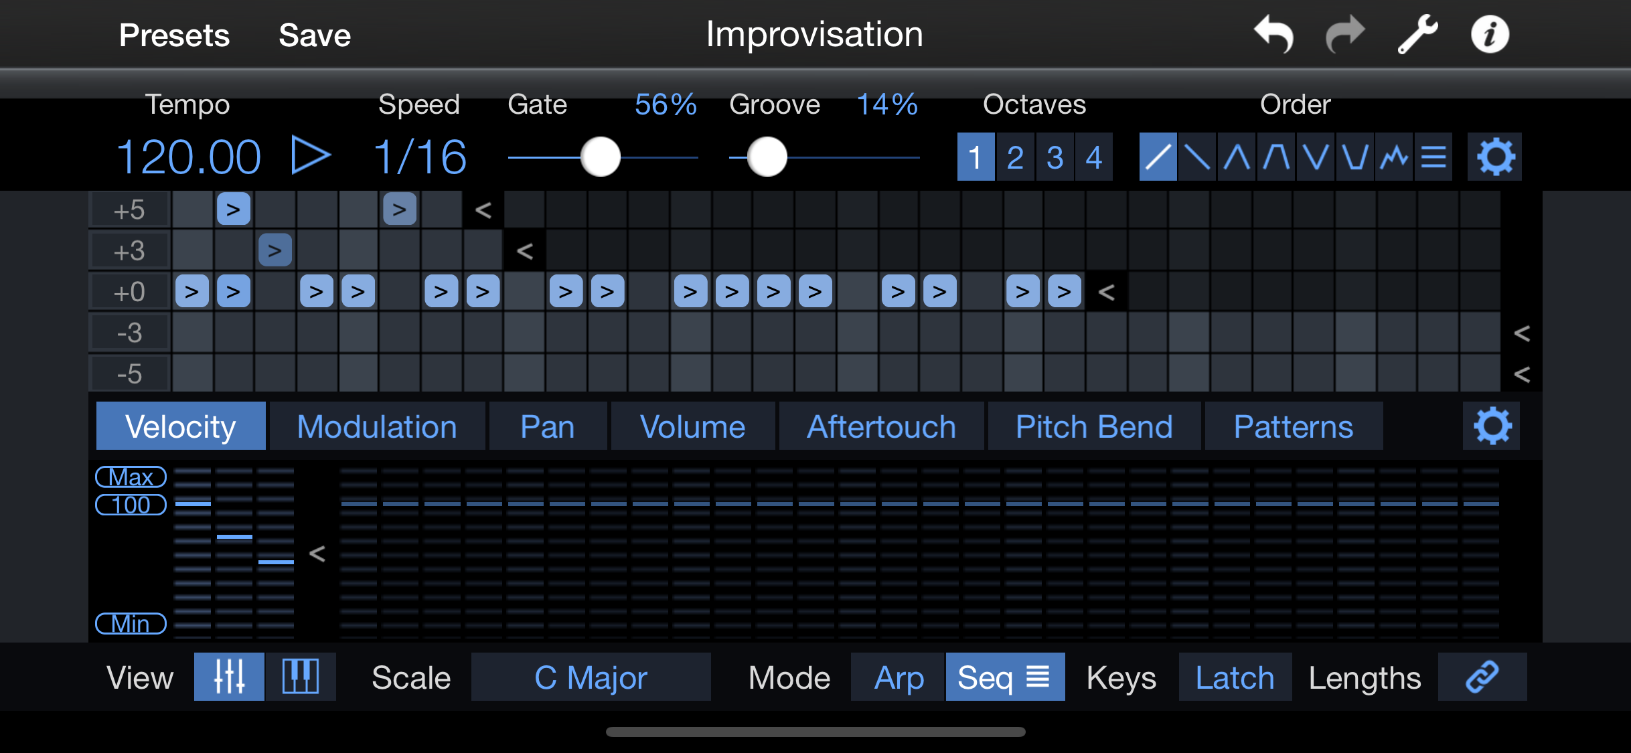
Task: Select up-down peak order icon
Action: tap(1237, 157)
